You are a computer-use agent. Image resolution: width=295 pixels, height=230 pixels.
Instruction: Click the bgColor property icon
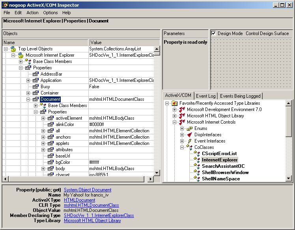click(50, 162)
